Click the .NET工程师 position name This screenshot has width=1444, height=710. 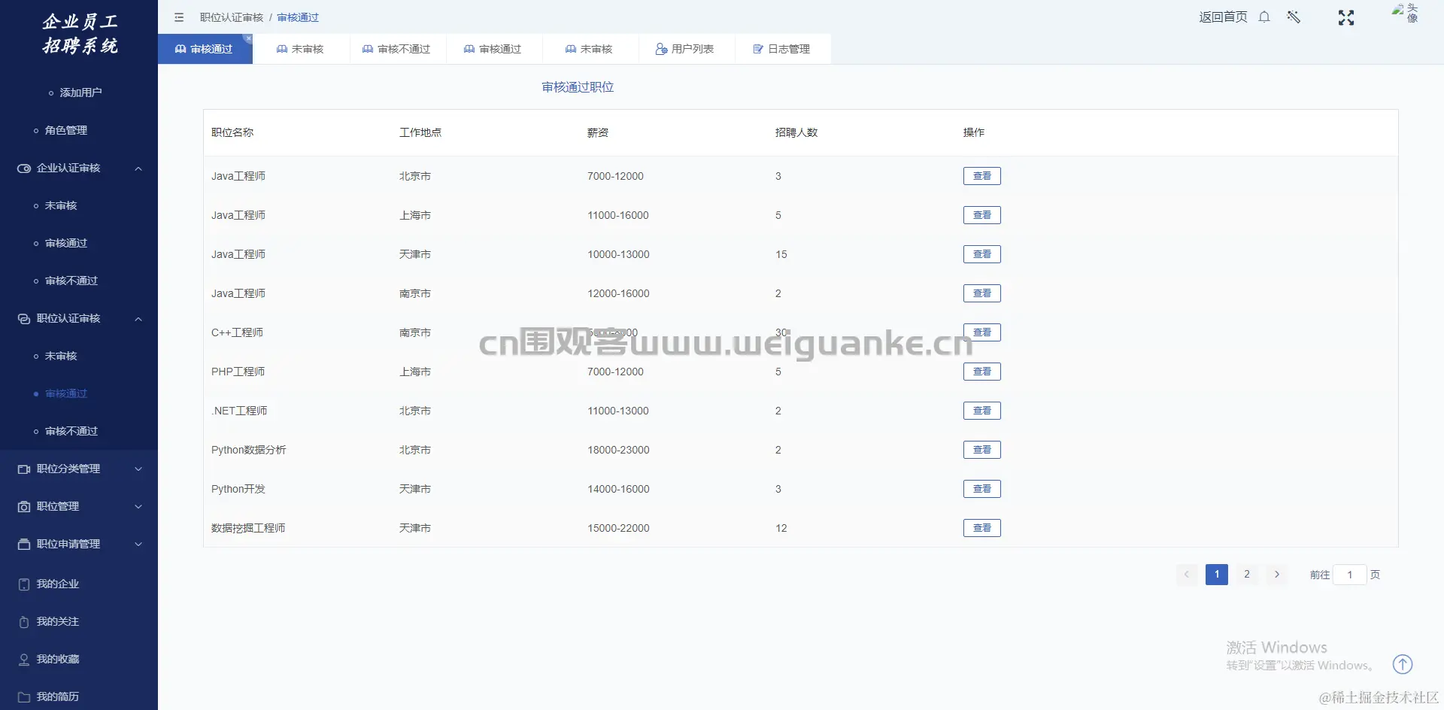click(x=239, y=411)
